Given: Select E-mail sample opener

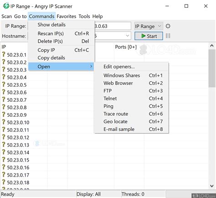Looking at the screenshot, I should point(132,129).
